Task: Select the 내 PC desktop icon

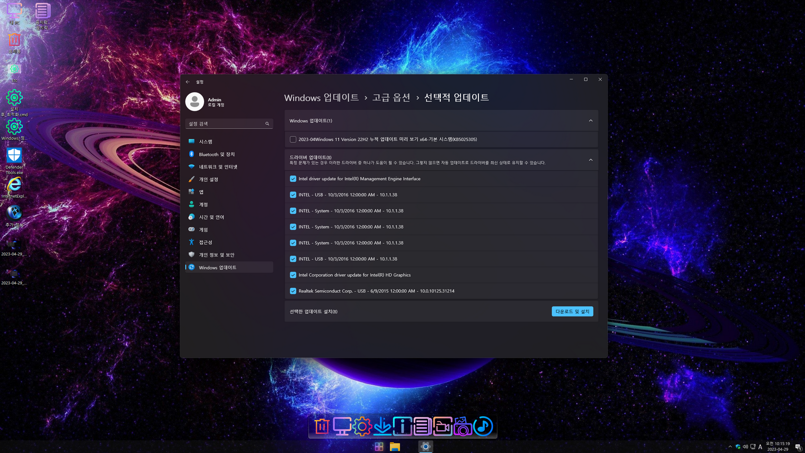Action: click(x=14, y=14)
